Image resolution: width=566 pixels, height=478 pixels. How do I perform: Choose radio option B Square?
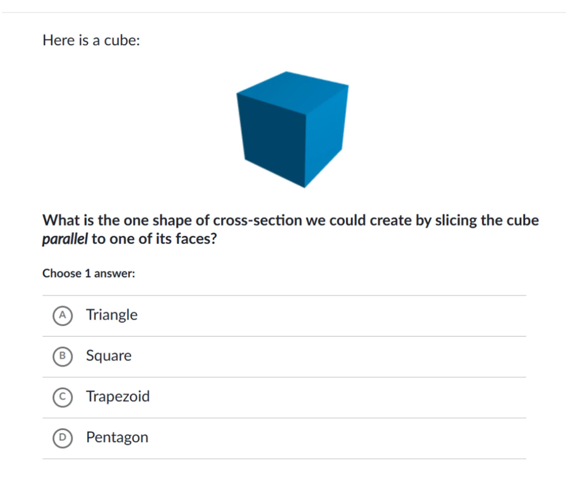(x=63, y=356)
